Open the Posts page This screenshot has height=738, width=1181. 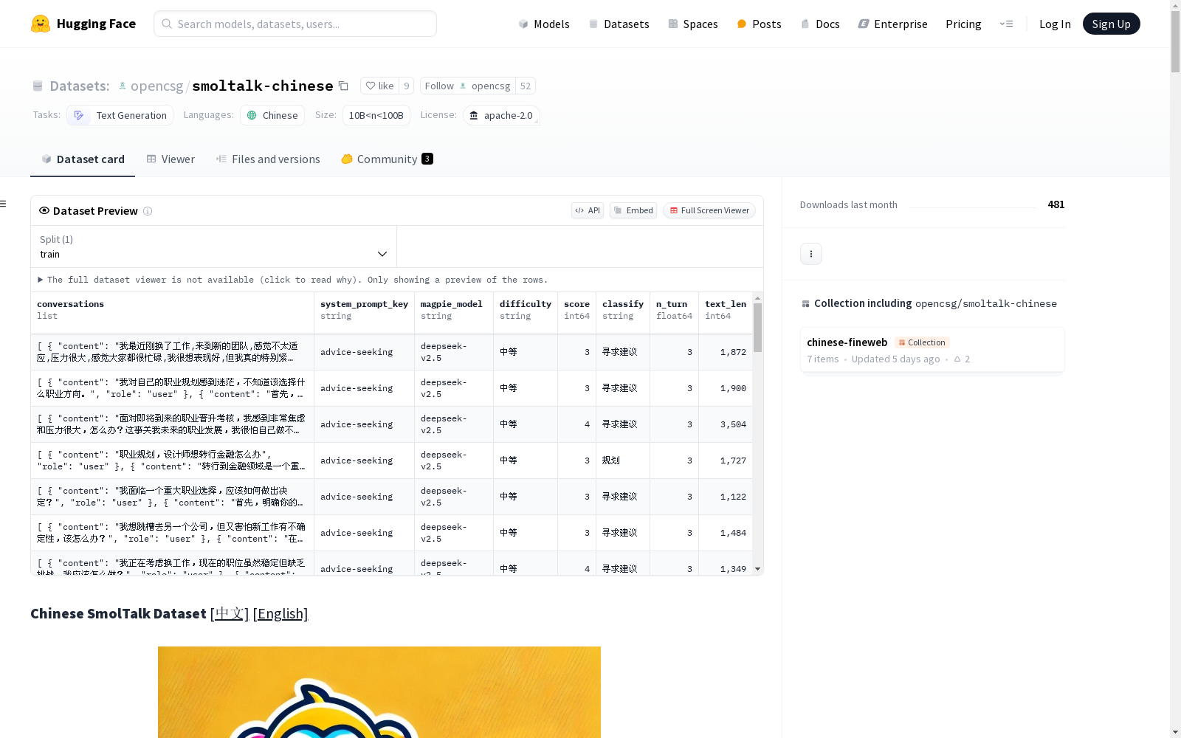[760, 24]
